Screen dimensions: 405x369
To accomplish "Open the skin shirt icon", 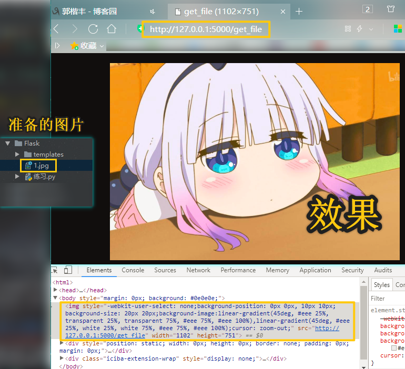I will coord(391,9).
